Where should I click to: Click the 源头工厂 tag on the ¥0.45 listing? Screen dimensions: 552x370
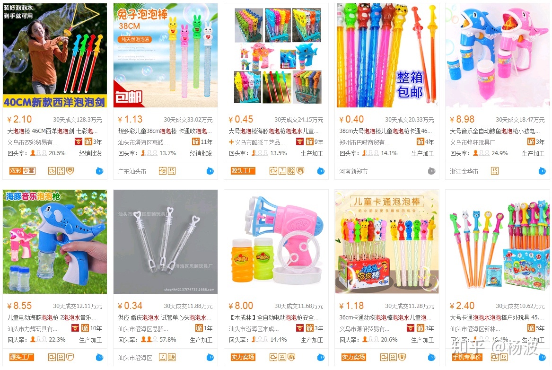tap(243, 171)
